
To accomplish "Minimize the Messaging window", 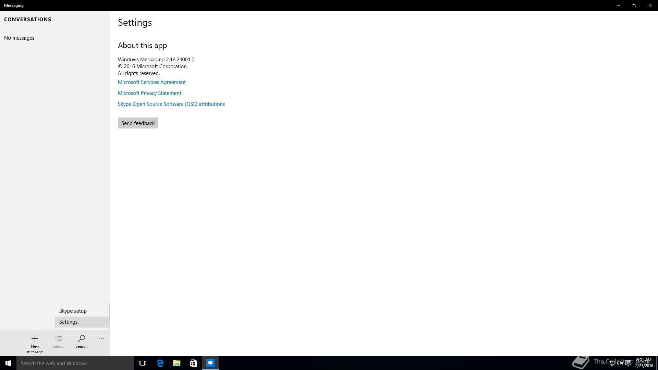I will [x=619, y=5].
